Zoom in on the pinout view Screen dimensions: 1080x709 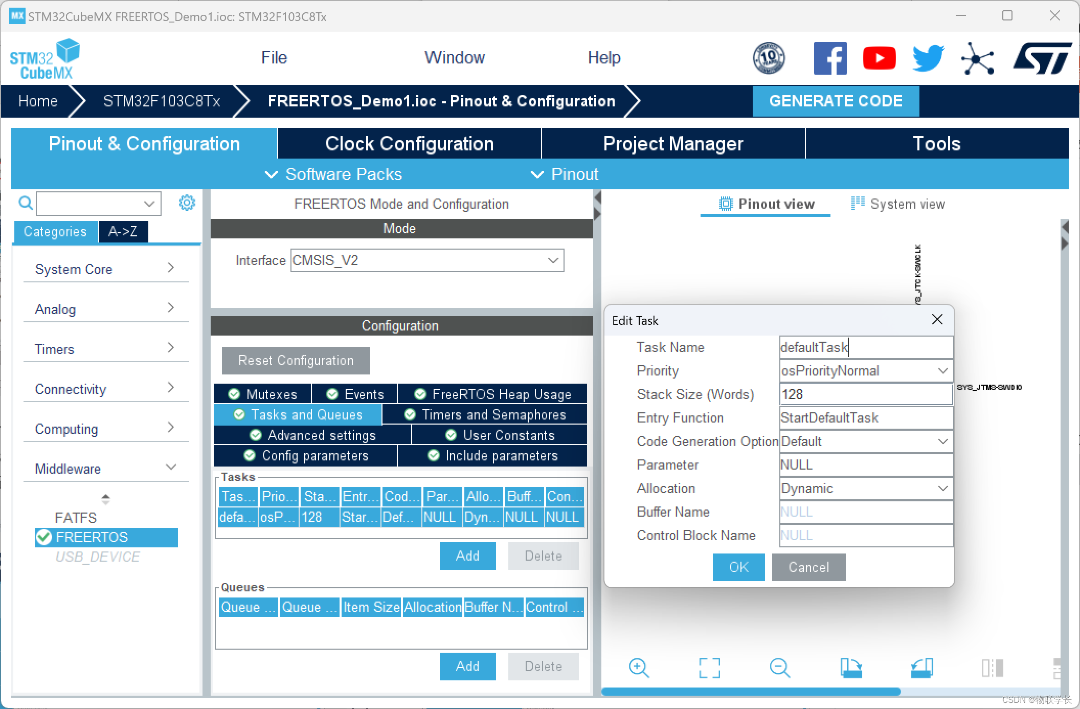point(639,668)
